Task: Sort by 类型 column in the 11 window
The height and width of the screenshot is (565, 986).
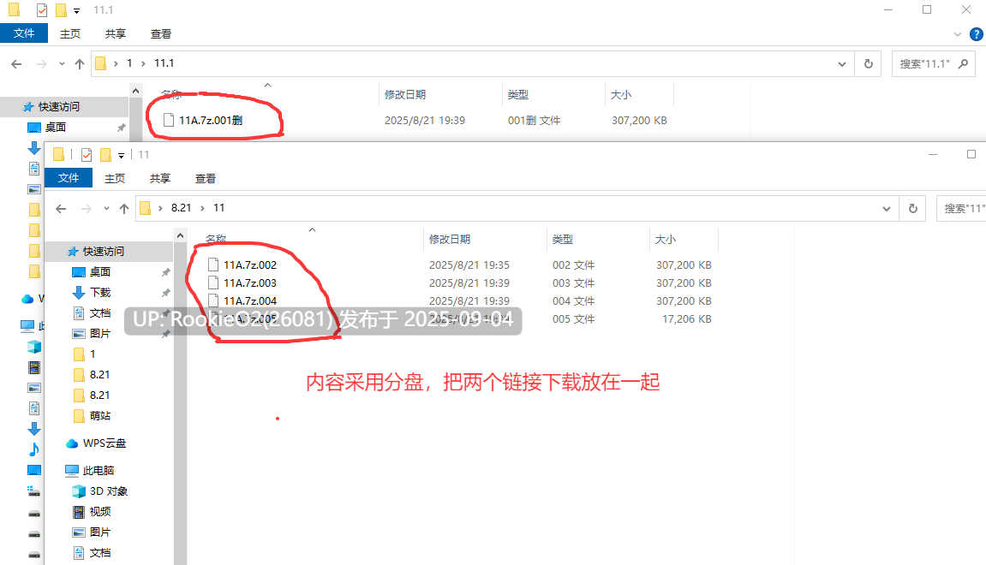Action: [563, 239]
